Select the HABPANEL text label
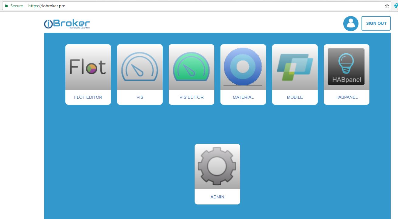This screenshot has width=398, height=219. pos(346,97)
